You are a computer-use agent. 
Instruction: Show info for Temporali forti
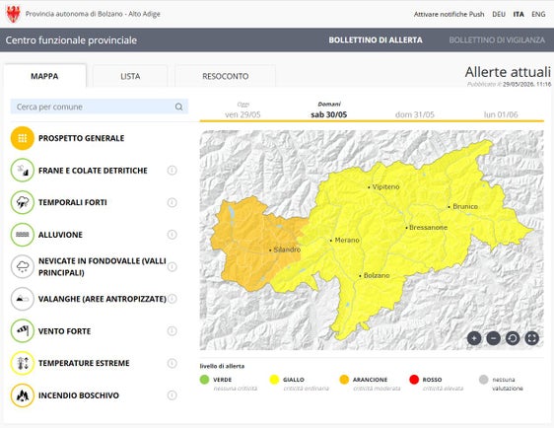tap(173, 202)
